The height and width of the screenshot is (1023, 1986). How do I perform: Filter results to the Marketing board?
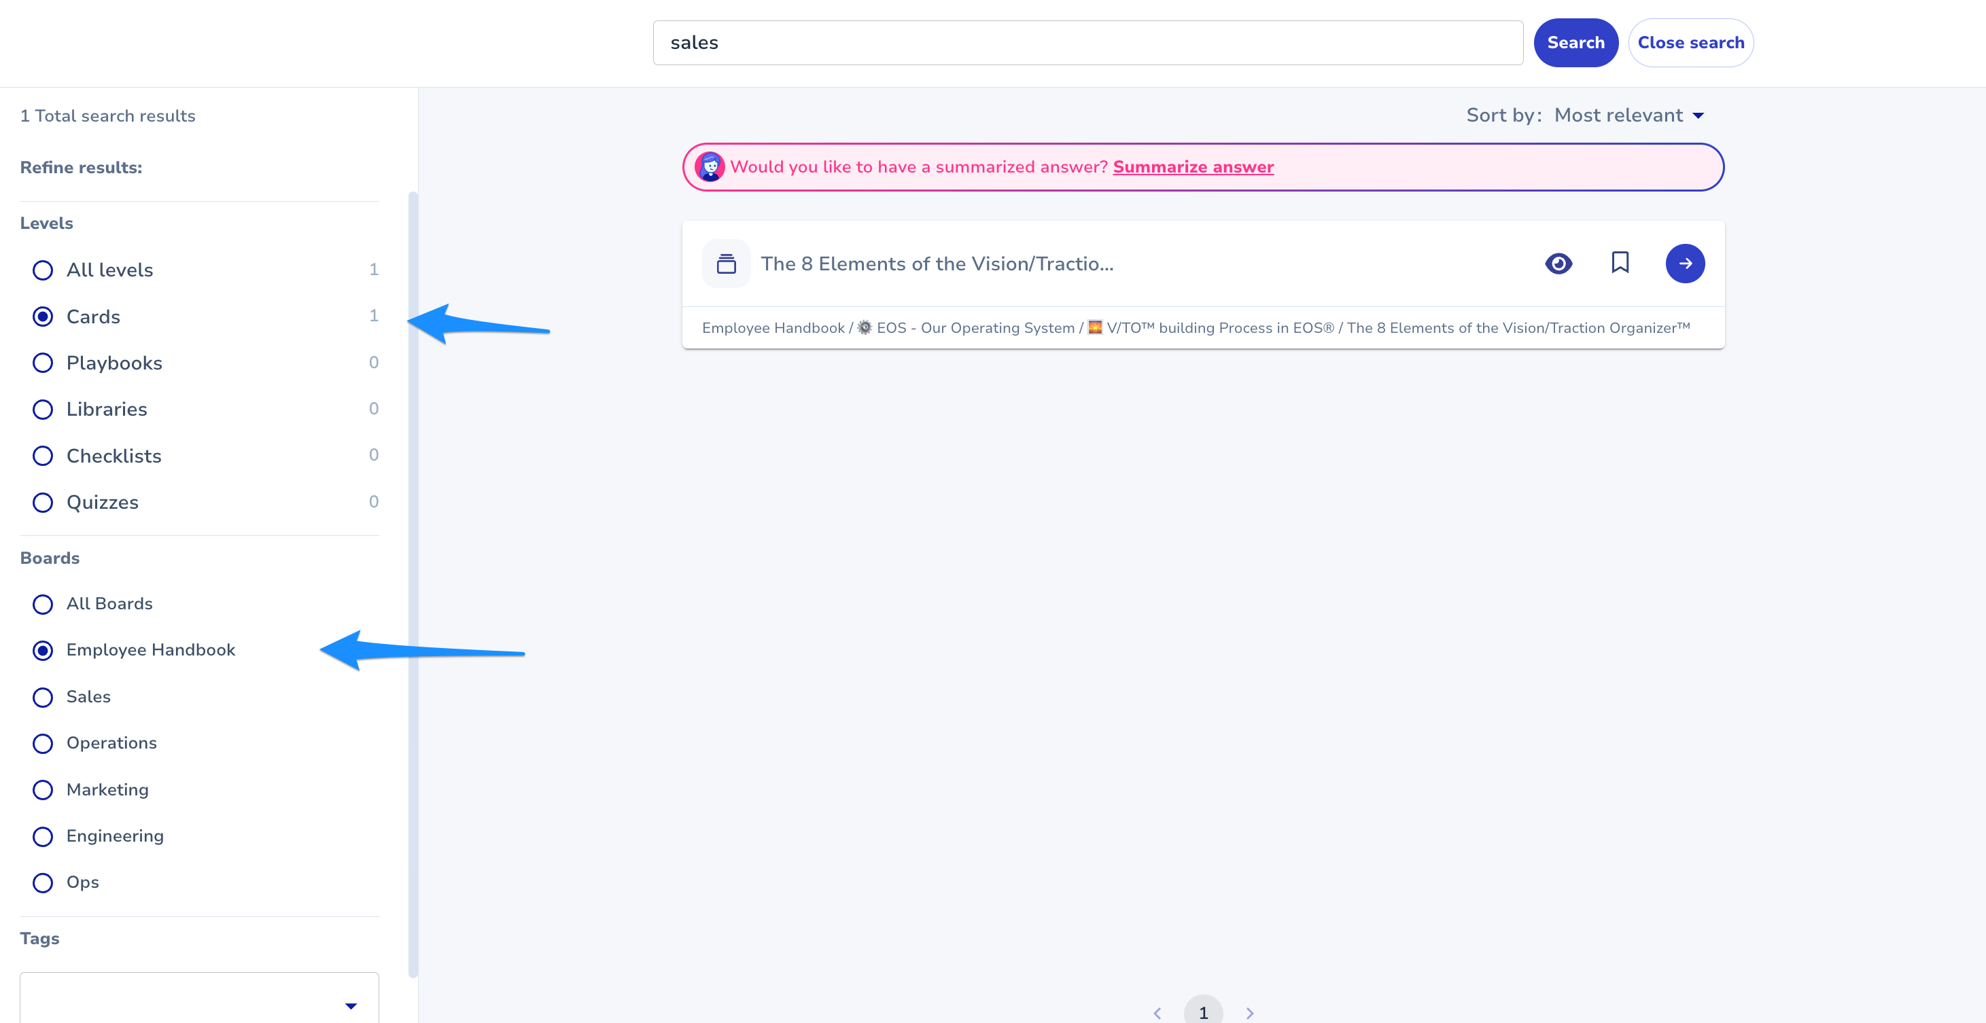[x=43, y=791]
